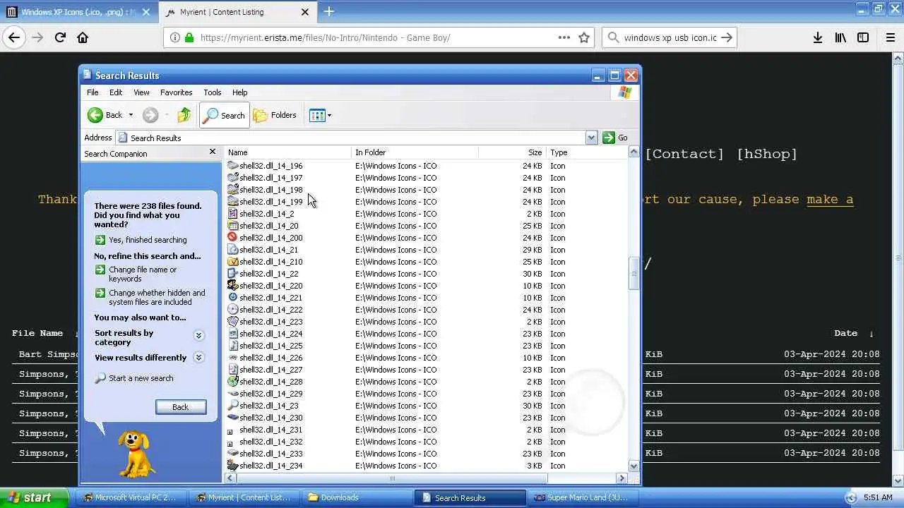This screenshot has height=508, width=904.
Task: Select icon of shell32.dll_14_222
Action: tap(233, 310)
